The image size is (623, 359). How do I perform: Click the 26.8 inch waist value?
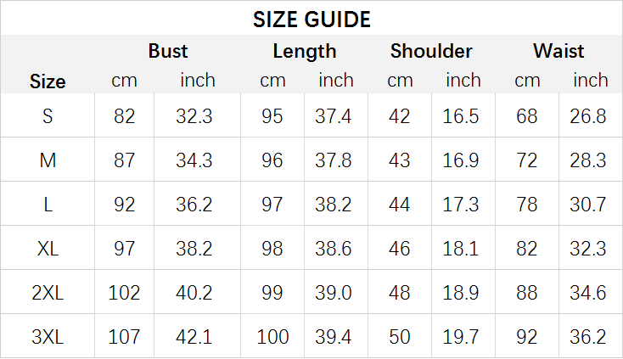coord(588,116)
